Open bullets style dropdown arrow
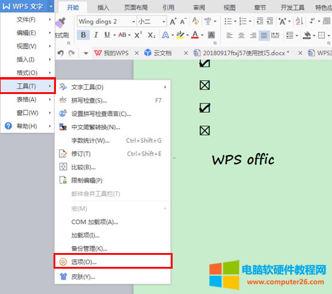The image size is (332, 294). pyautogui.click(x=235, y=21)
